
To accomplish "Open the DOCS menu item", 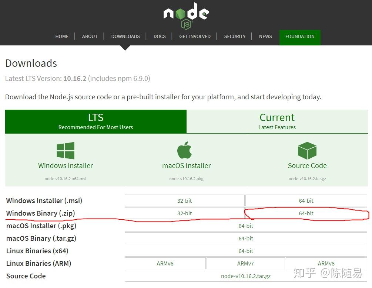I will pyautogui.click(x=160, y=36).
